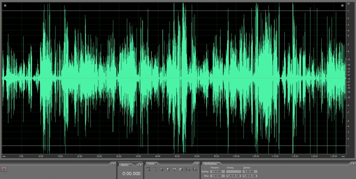
Task: Click the 40:00 mark on the time ruler
Action: click(158, 156)
